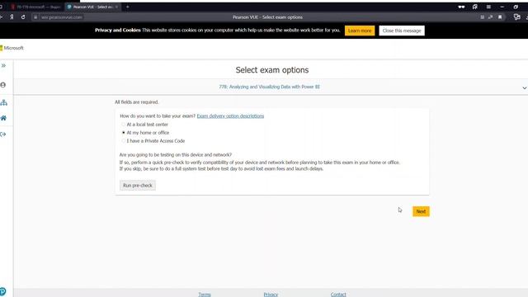Expand the left sidebar with the double-chevron icon
Screen dimensions: 528x297
click(3, 66)
